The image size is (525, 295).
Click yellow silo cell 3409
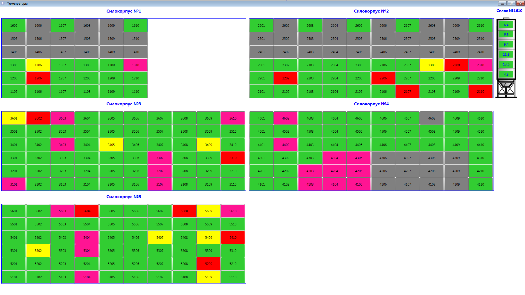(208, 145)
